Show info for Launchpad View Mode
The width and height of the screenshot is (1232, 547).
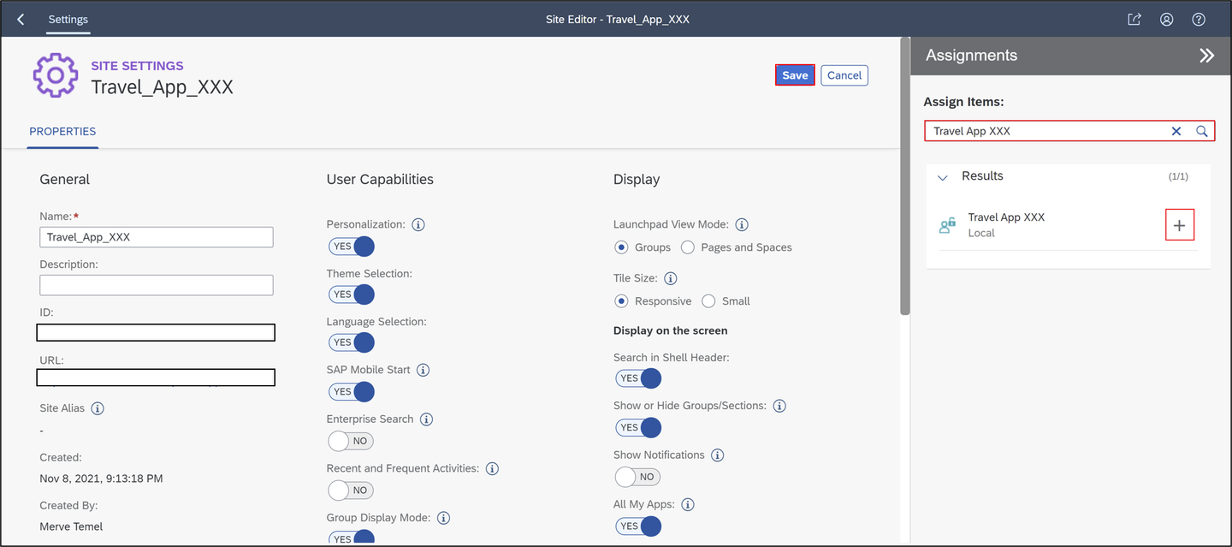(742, 224)
